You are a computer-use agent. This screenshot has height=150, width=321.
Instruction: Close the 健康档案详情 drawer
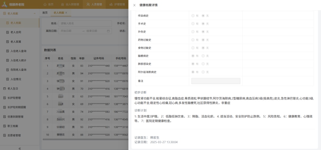[134, 5]
